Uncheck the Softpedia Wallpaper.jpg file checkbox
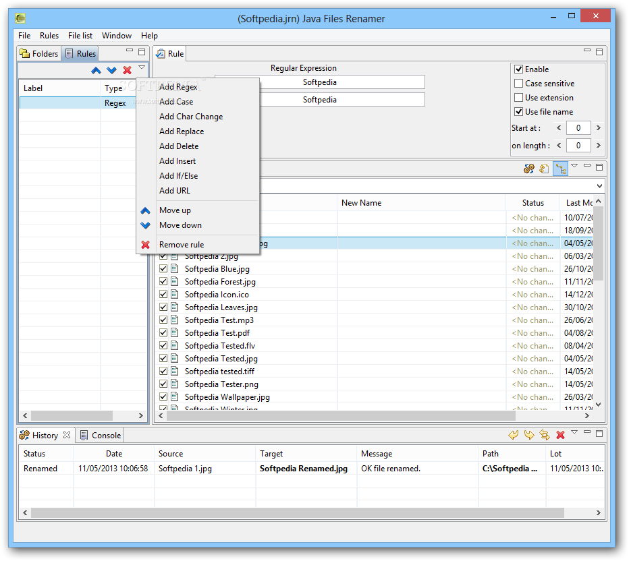Screen dimensions: 629x561 point(163,396)
